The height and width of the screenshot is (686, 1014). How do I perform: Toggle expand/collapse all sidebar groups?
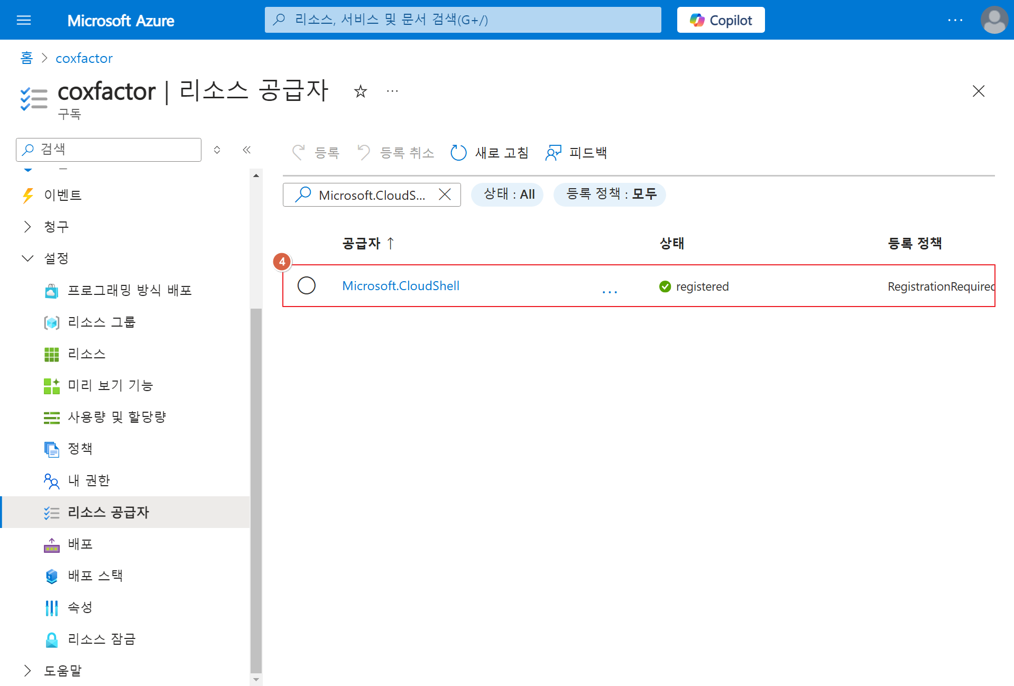click(217, 150)
